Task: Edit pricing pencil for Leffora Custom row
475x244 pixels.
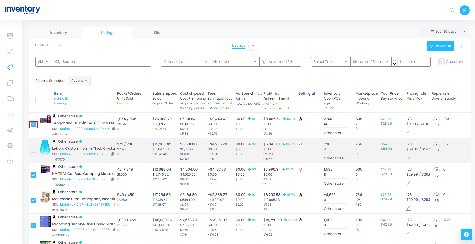Action: coord(409,158)
